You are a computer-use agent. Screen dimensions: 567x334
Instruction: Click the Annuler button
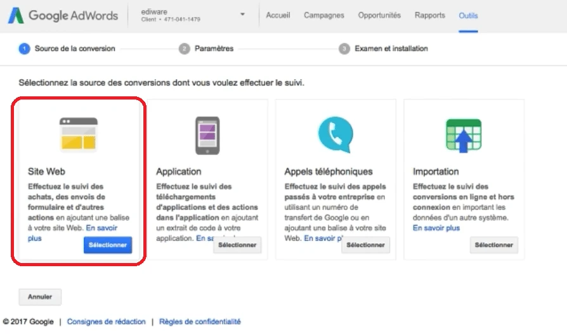pyautogui.click(x=40, y=297)
